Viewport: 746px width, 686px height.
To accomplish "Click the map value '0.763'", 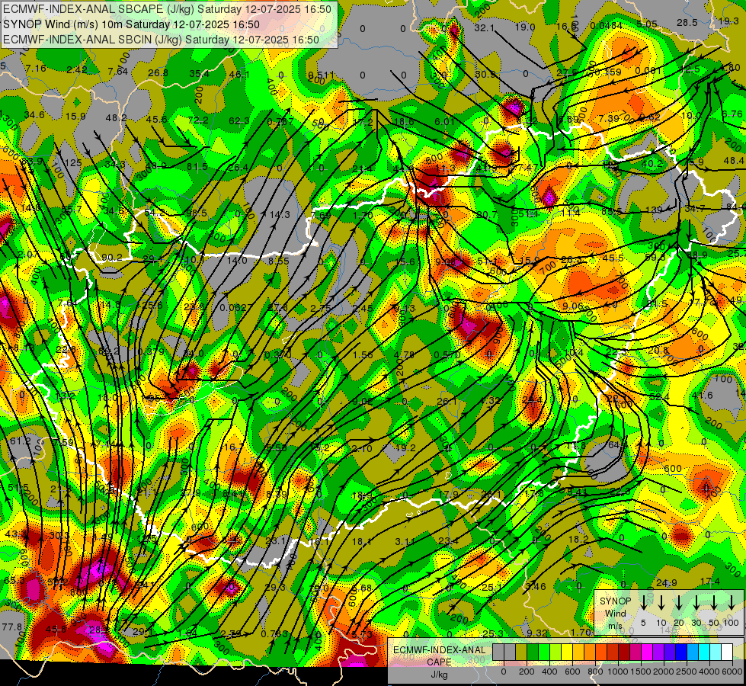I will 274,634.
